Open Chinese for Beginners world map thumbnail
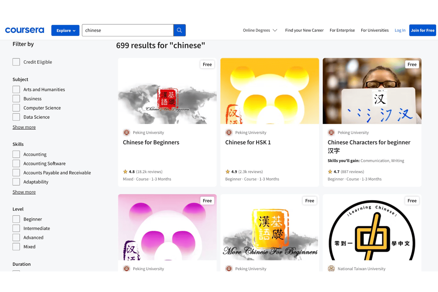This screenshot has width=438, height=292. pyautogui.click(x=167, y=91)
